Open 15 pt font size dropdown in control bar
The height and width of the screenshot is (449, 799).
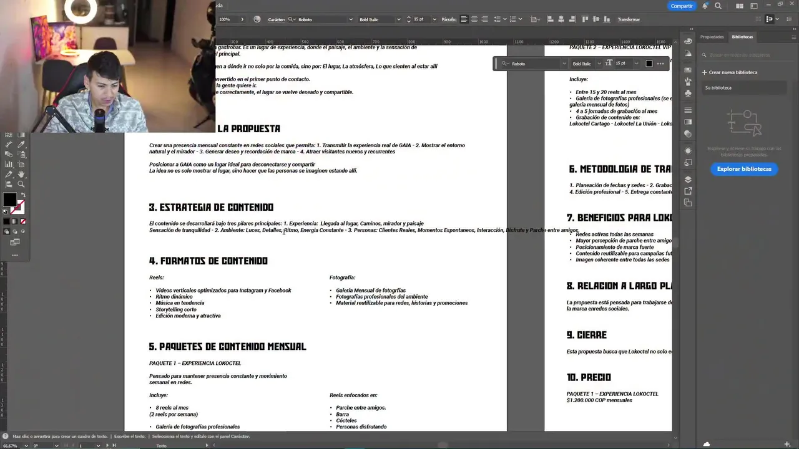(434, 19)
